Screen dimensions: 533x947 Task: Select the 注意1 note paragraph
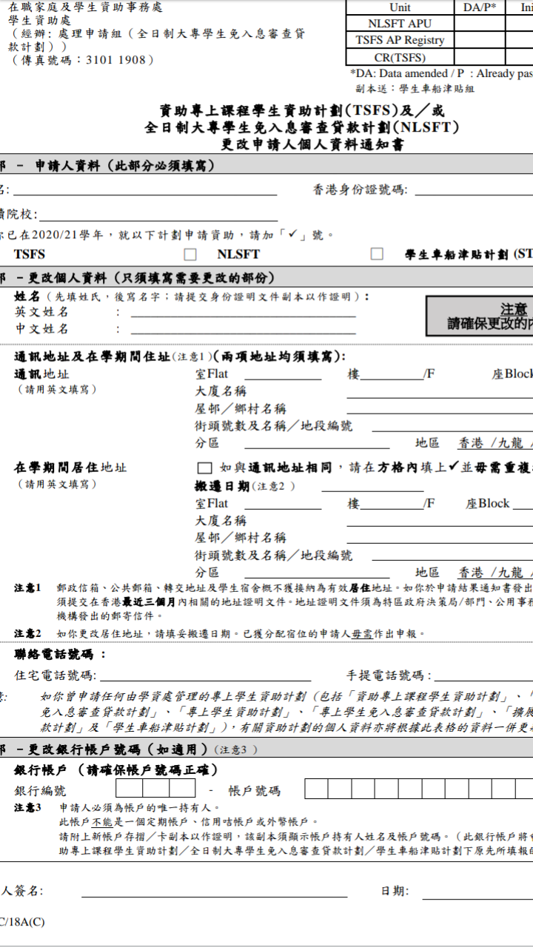(274, 601)
